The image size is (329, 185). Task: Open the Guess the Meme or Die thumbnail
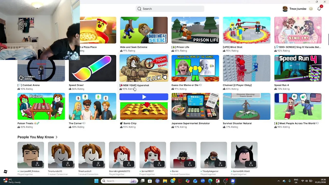tap(195, 68)
